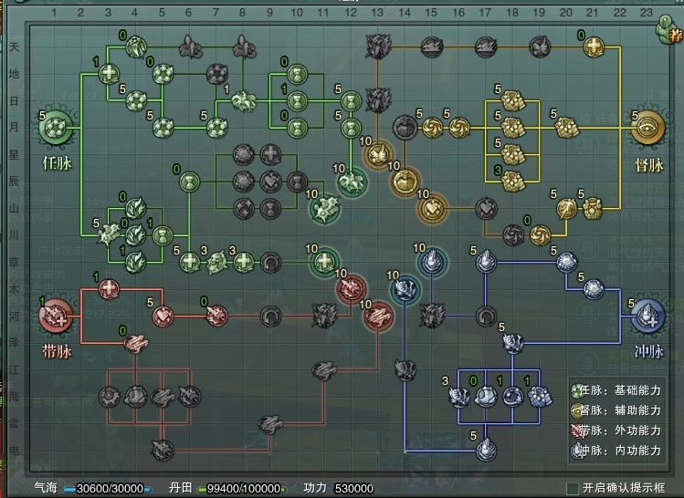The height and width of the screenshot is (498, 684).
Task: Select the red heart node at level 5
Action: click(163, 316)
